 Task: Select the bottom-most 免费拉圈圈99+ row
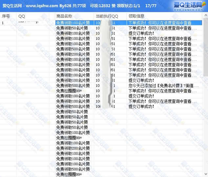(69, 174)
